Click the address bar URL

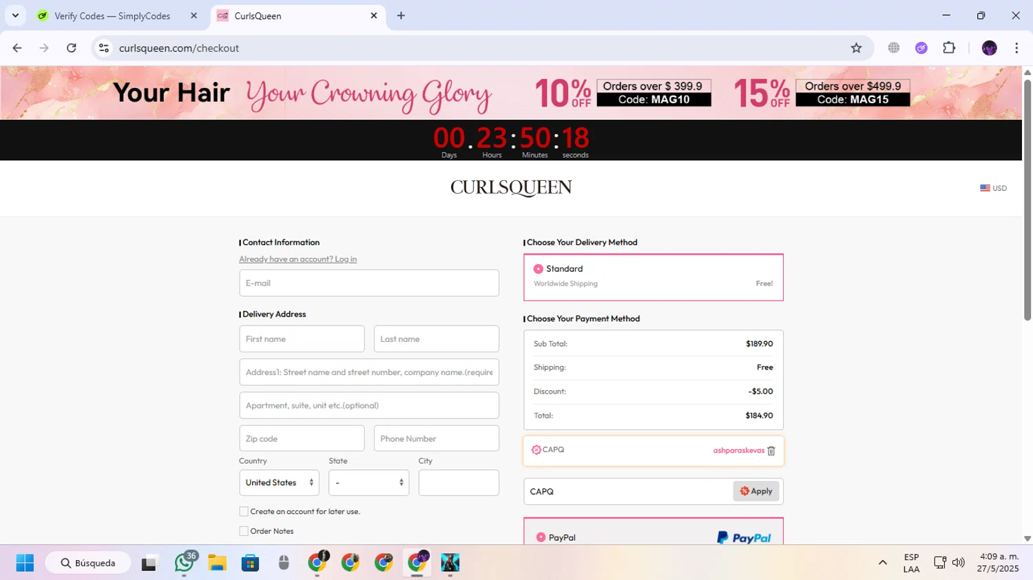(179, 48)
